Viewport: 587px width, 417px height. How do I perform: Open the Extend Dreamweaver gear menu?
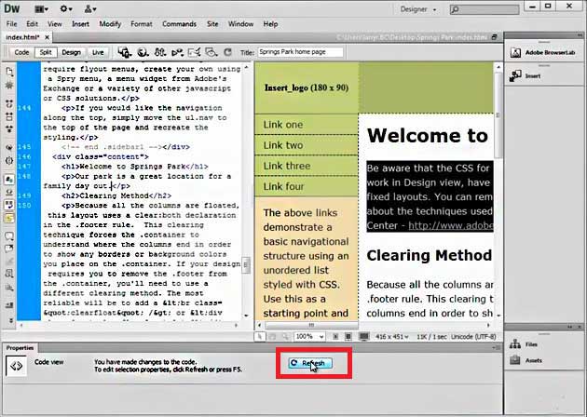coord(66,8)
